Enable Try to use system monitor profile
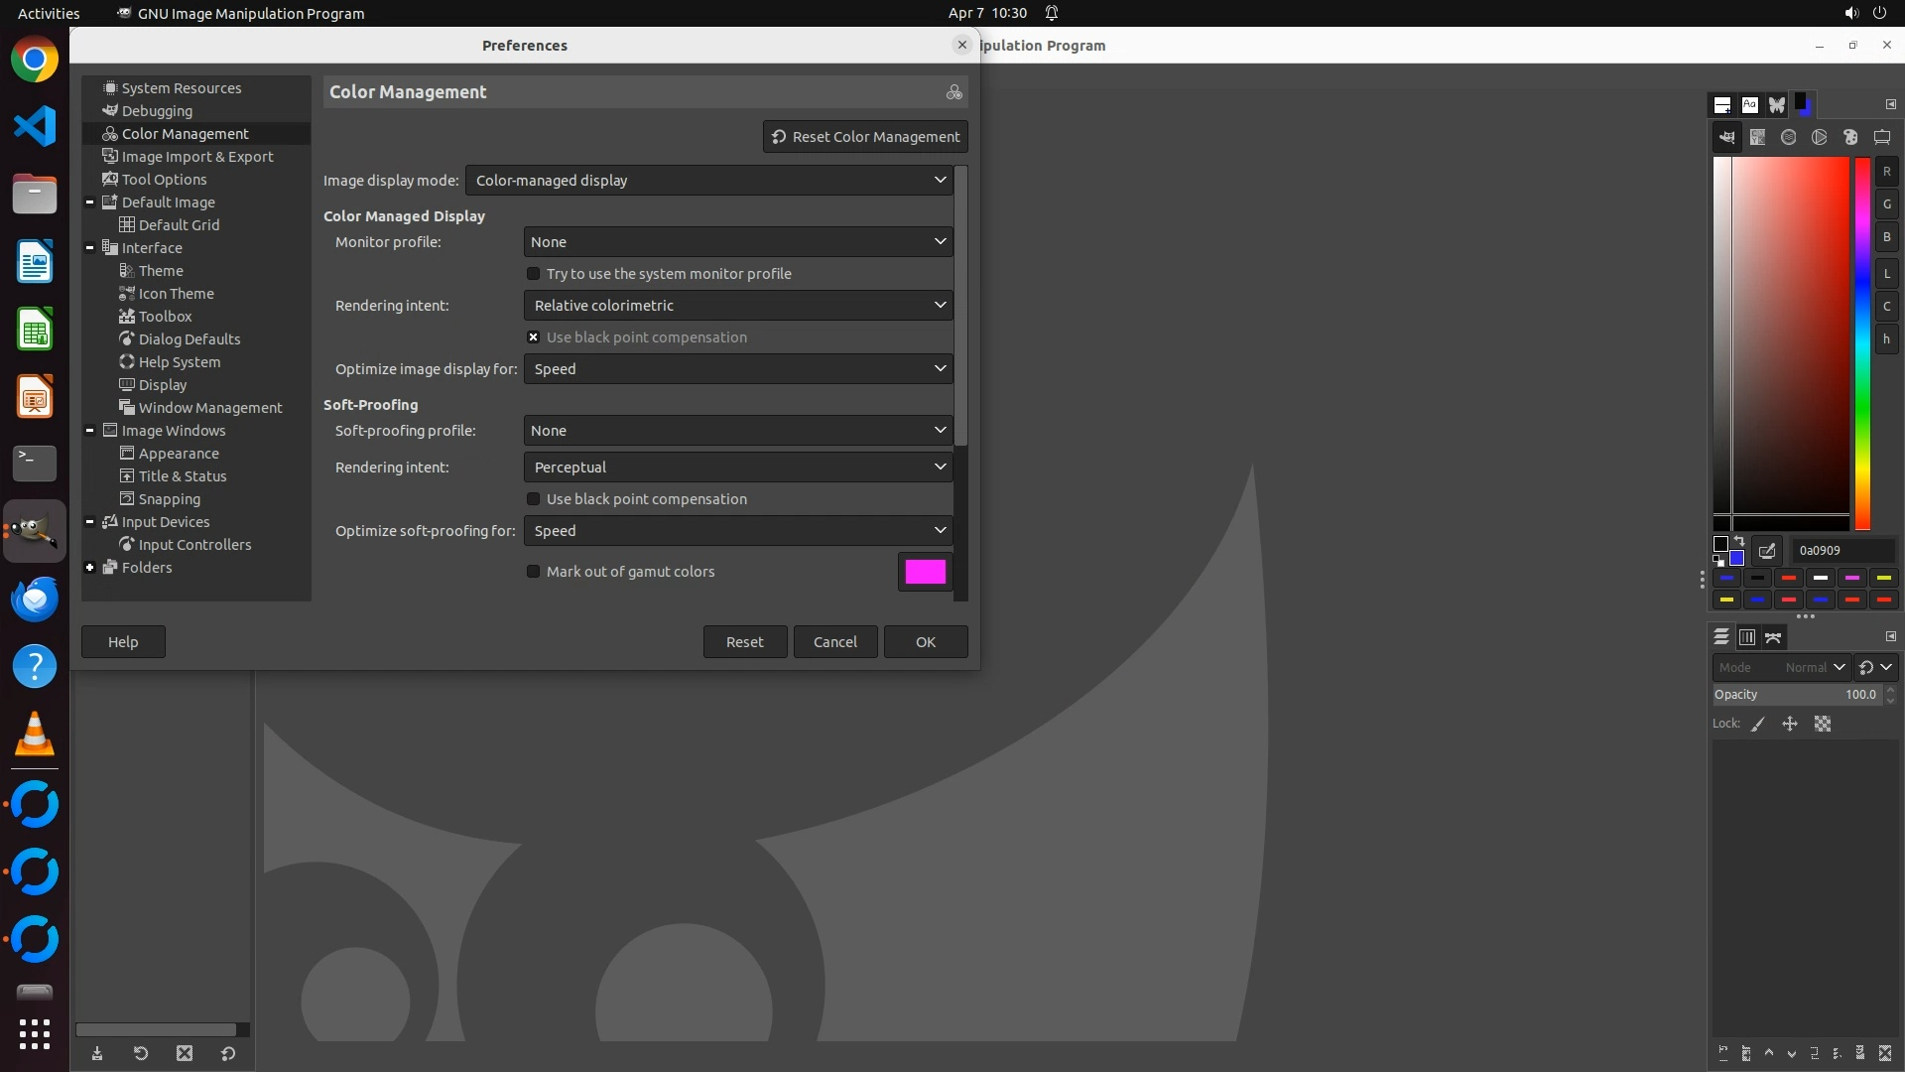 click(x=534, y=274)
